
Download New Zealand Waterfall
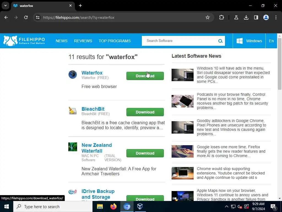point(145,153)
